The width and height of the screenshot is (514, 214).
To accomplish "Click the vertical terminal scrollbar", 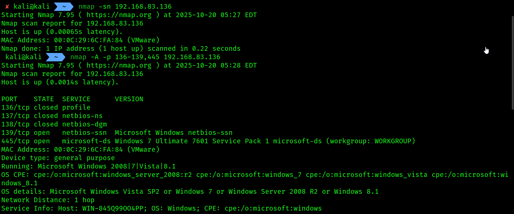I will click(512, 62).
